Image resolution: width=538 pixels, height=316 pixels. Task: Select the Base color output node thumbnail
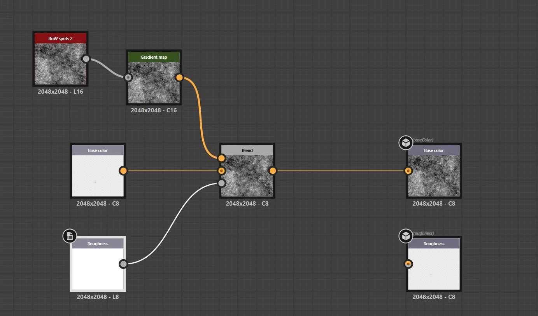pos(434,176)
